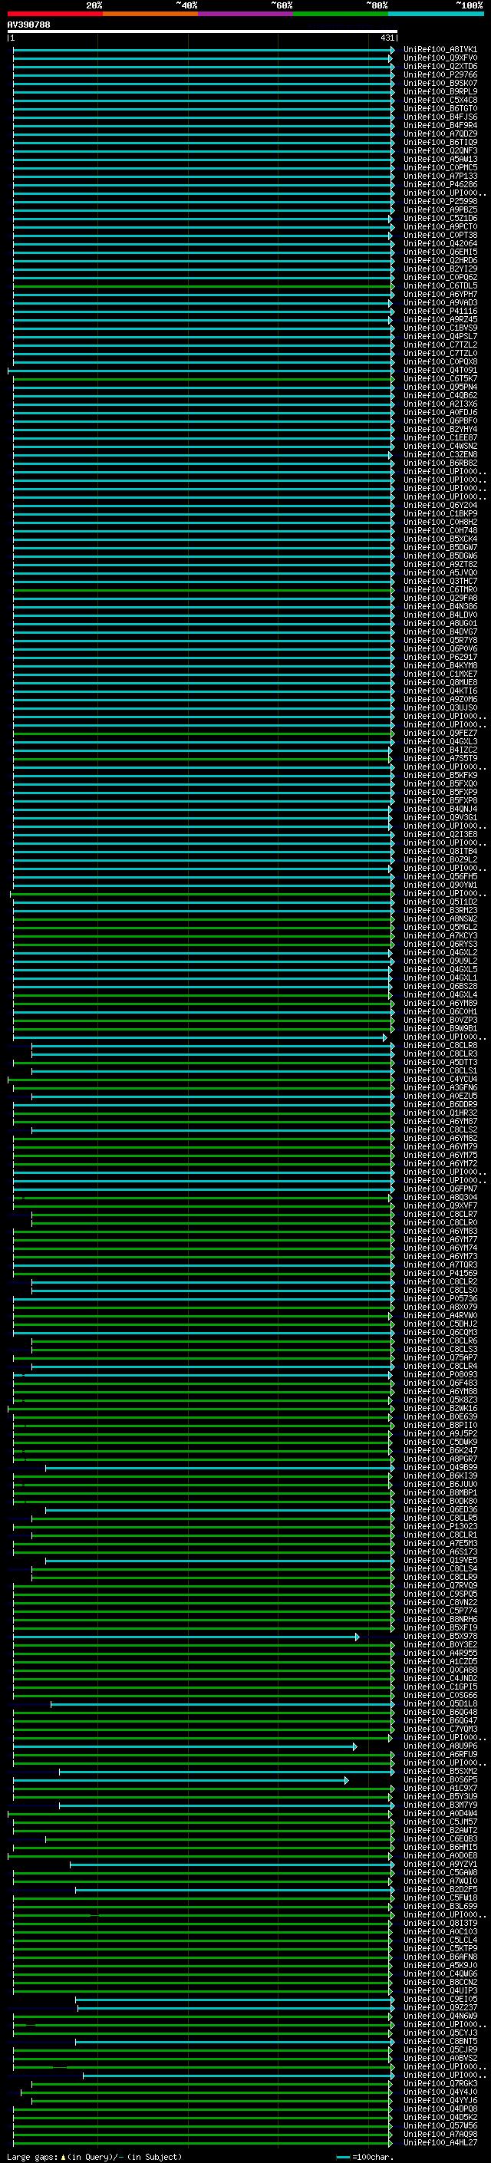
Task: Open the UniRef100_Q42064 hit label
Action: pyautogui.click(x=440, y=243)
